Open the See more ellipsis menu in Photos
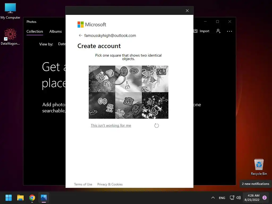The height and width of the screenshot is (204, 272). click(229, 31)
